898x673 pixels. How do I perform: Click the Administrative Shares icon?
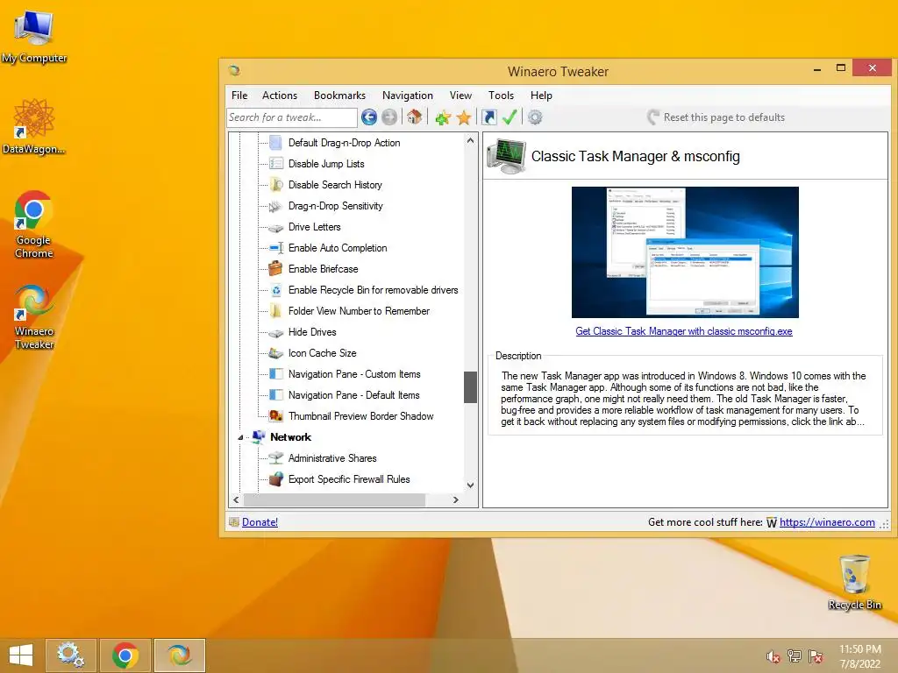[x=275, y=457]
